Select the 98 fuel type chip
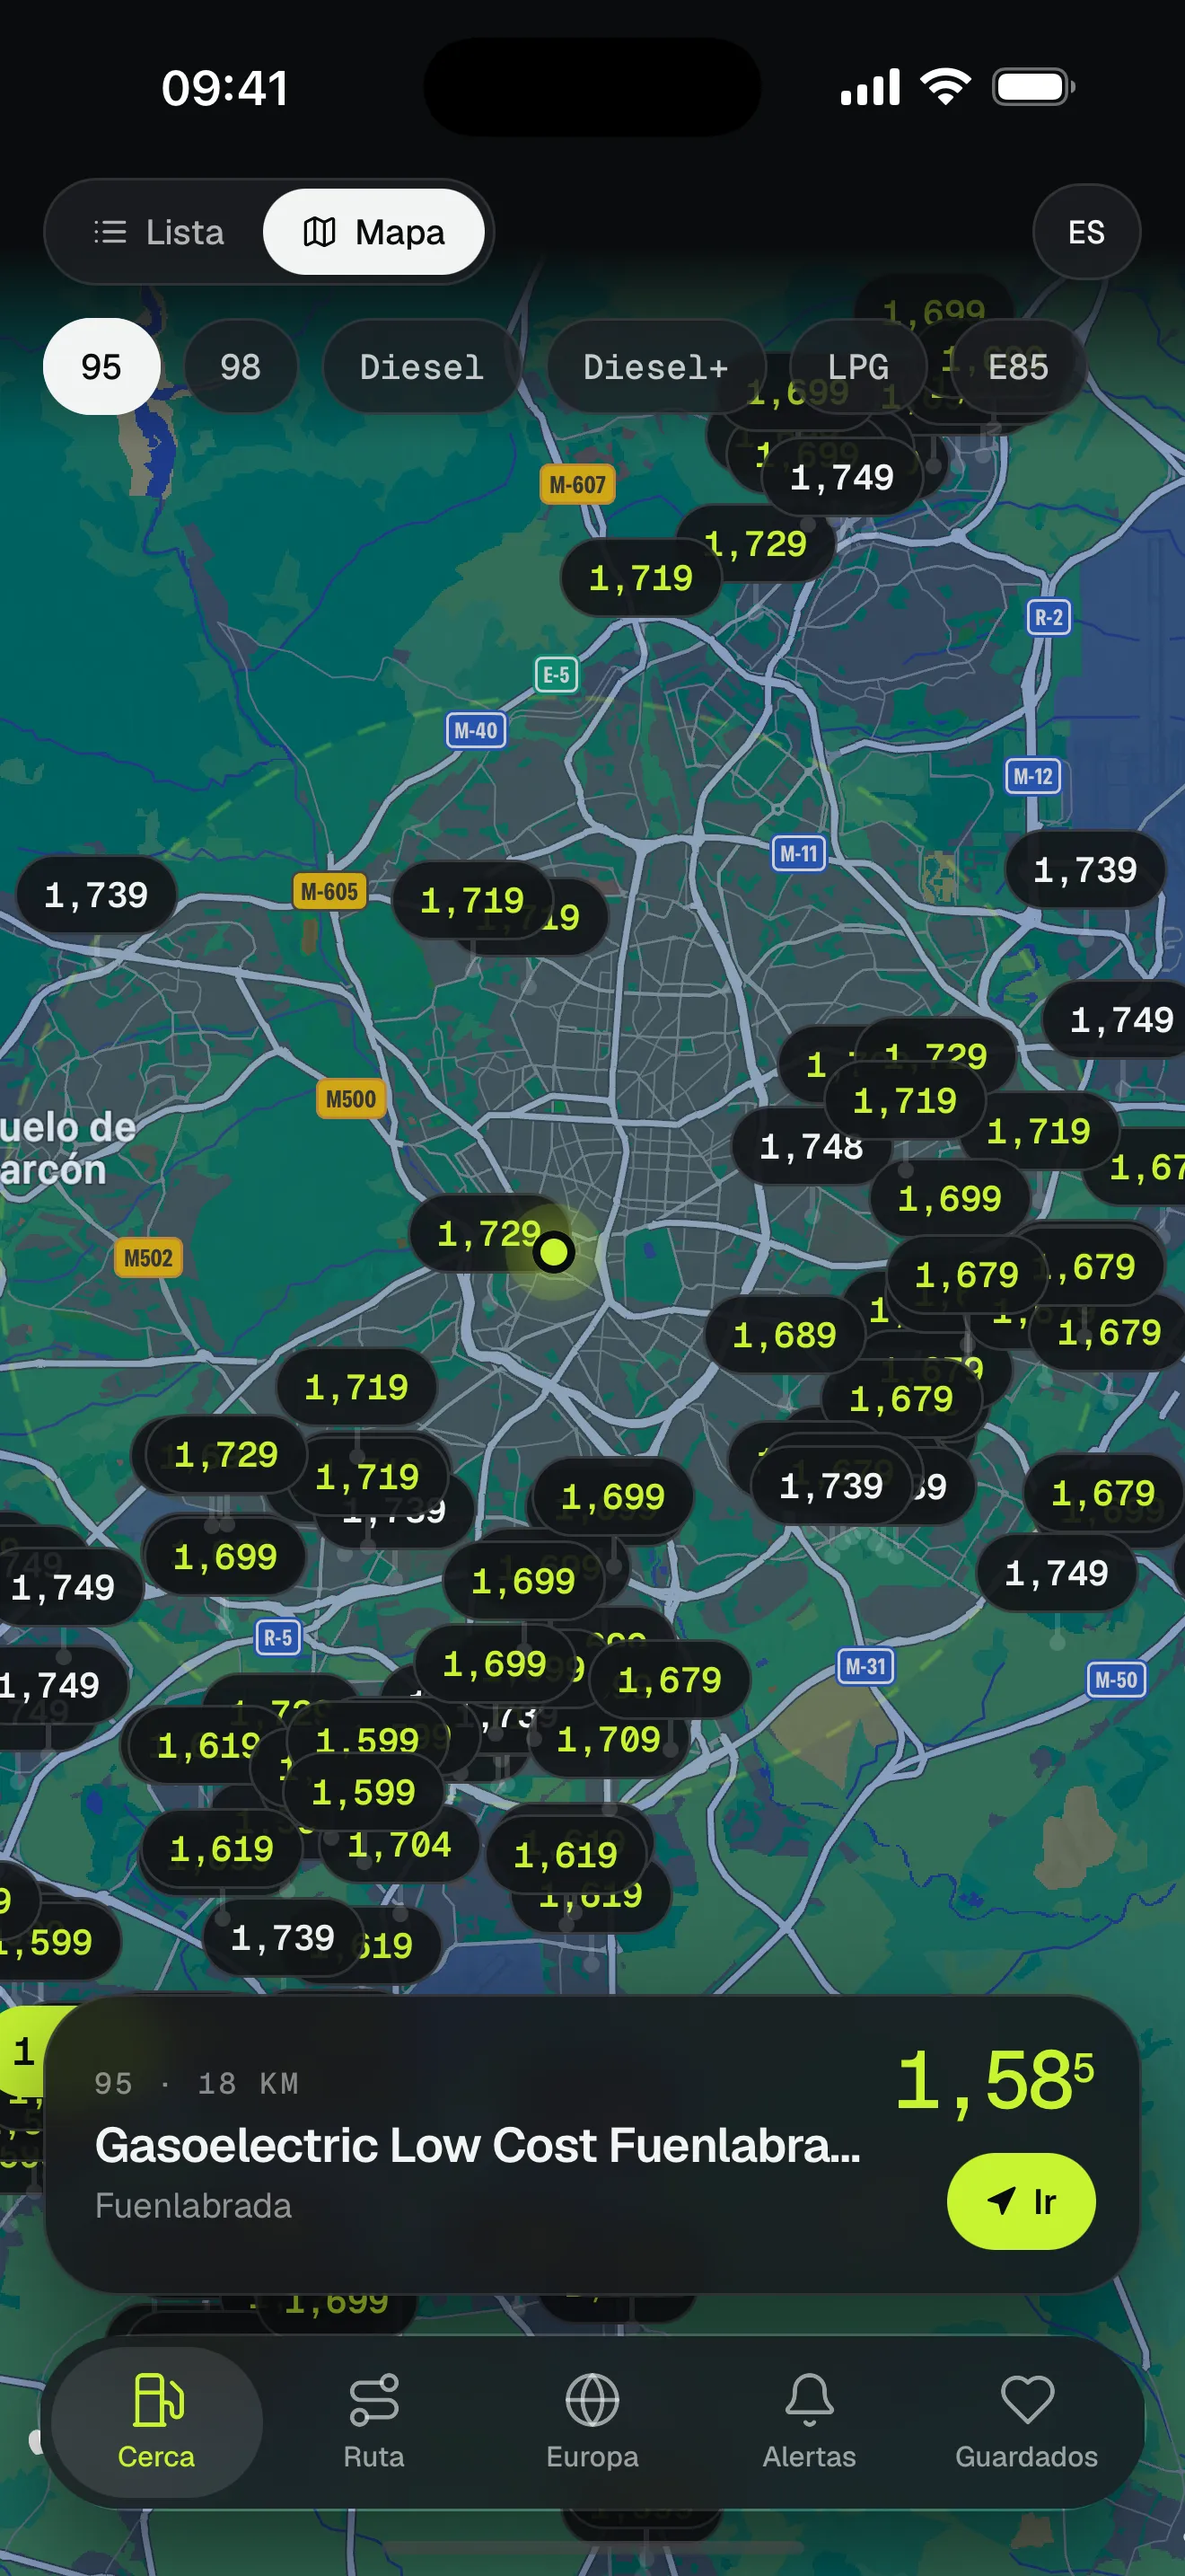1185x2576 pixels. (241, 366)
